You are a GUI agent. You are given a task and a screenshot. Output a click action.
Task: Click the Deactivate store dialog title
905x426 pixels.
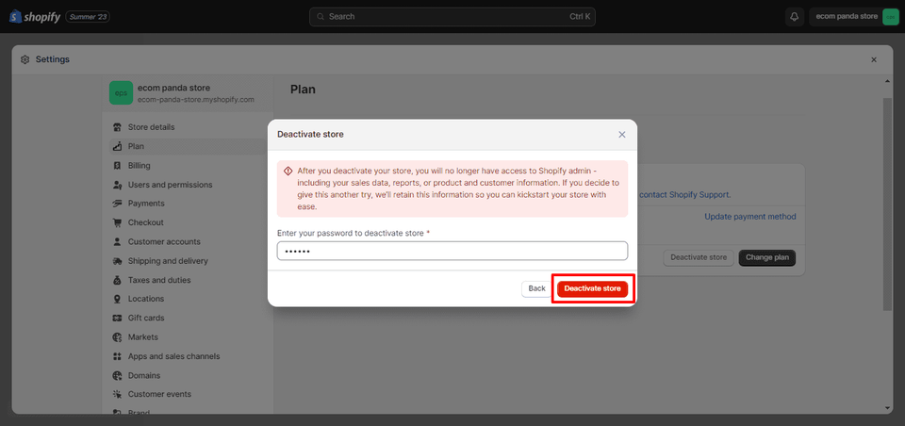click(x=310, y=135)
